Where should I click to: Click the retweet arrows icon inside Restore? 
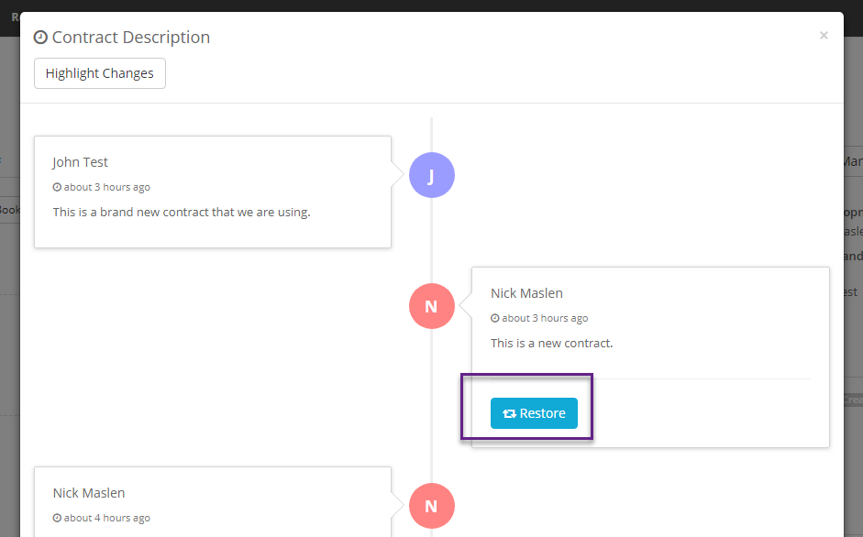(509, 414)
